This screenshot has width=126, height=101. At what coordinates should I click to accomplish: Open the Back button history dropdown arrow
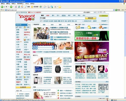point(8,7)
